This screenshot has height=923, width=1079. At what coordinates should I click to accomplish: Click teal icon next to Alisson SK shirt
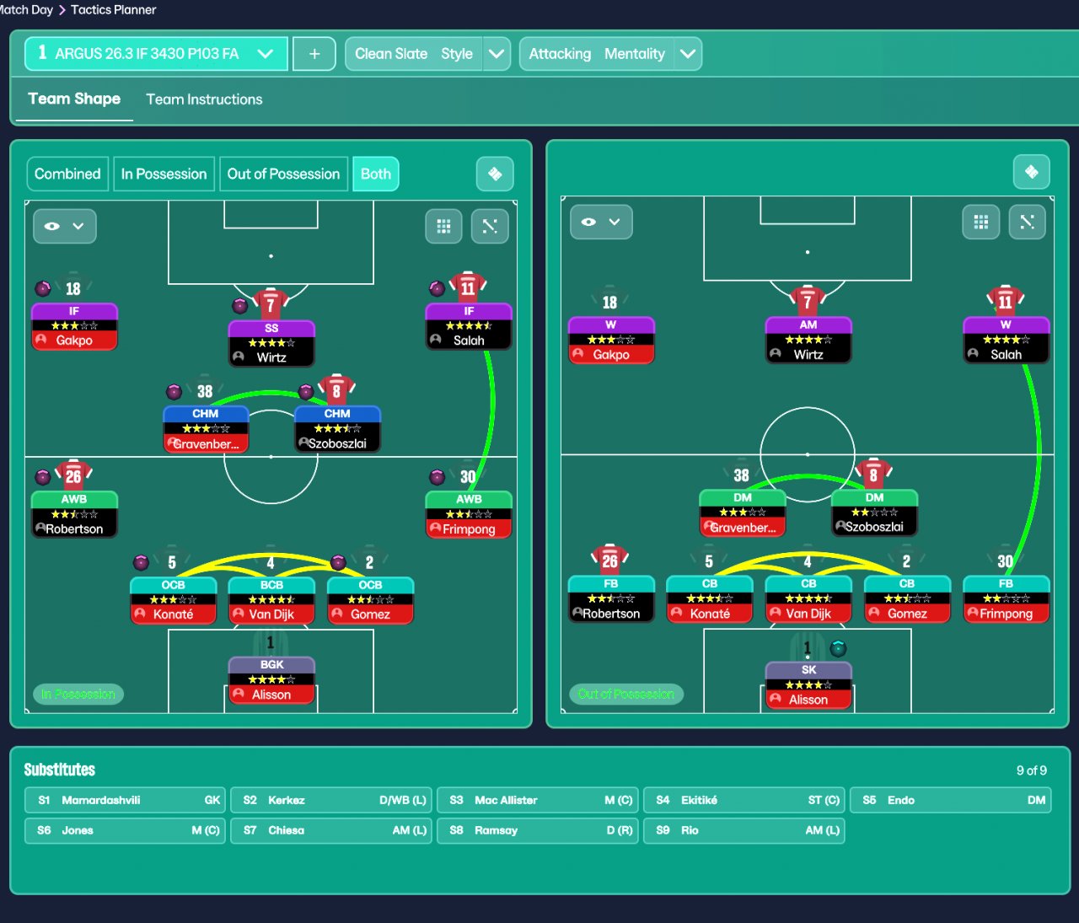(x=838, y=648)
